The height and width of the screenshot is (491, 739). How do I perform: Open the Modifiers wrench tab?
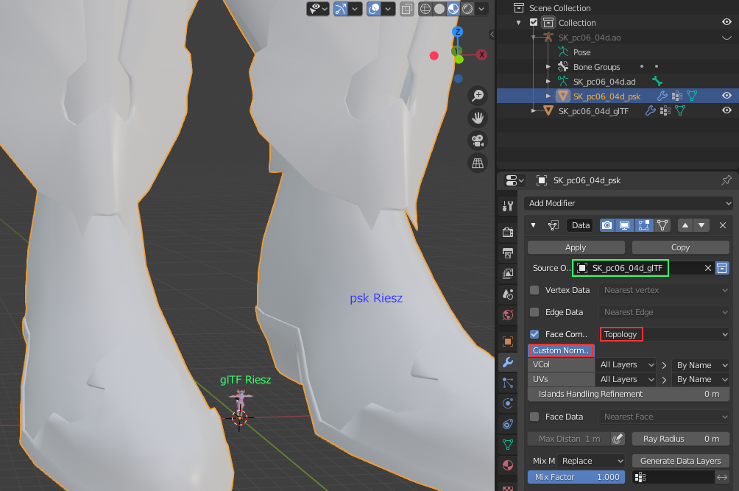(508, 362)
